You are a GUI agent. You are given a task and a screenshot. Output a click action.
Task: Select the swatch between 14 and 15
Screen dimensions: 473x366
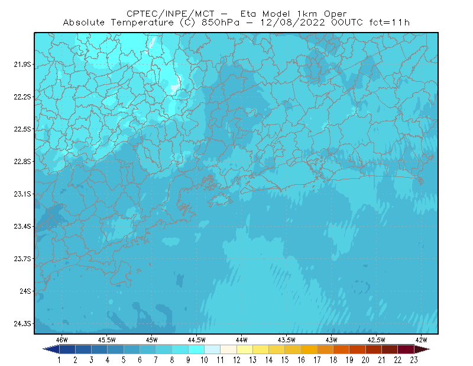click(x=277, y=349)
